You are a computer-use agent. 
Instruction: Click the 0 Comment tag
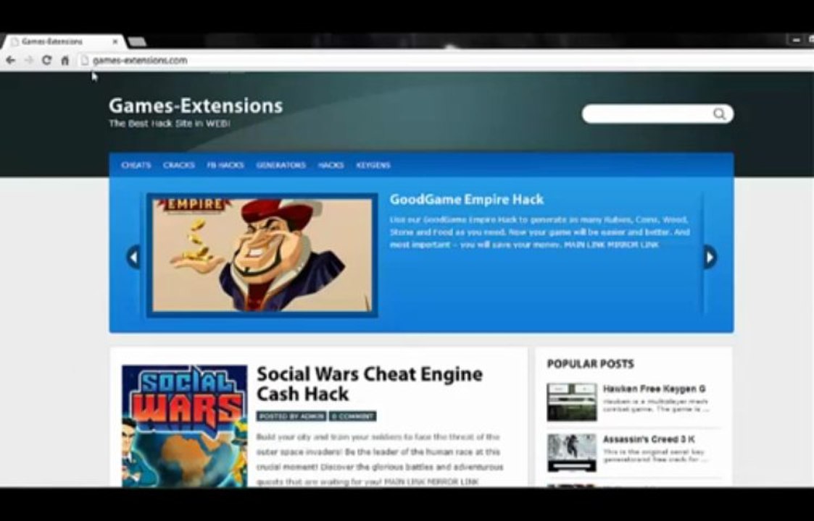pos(352,416)
